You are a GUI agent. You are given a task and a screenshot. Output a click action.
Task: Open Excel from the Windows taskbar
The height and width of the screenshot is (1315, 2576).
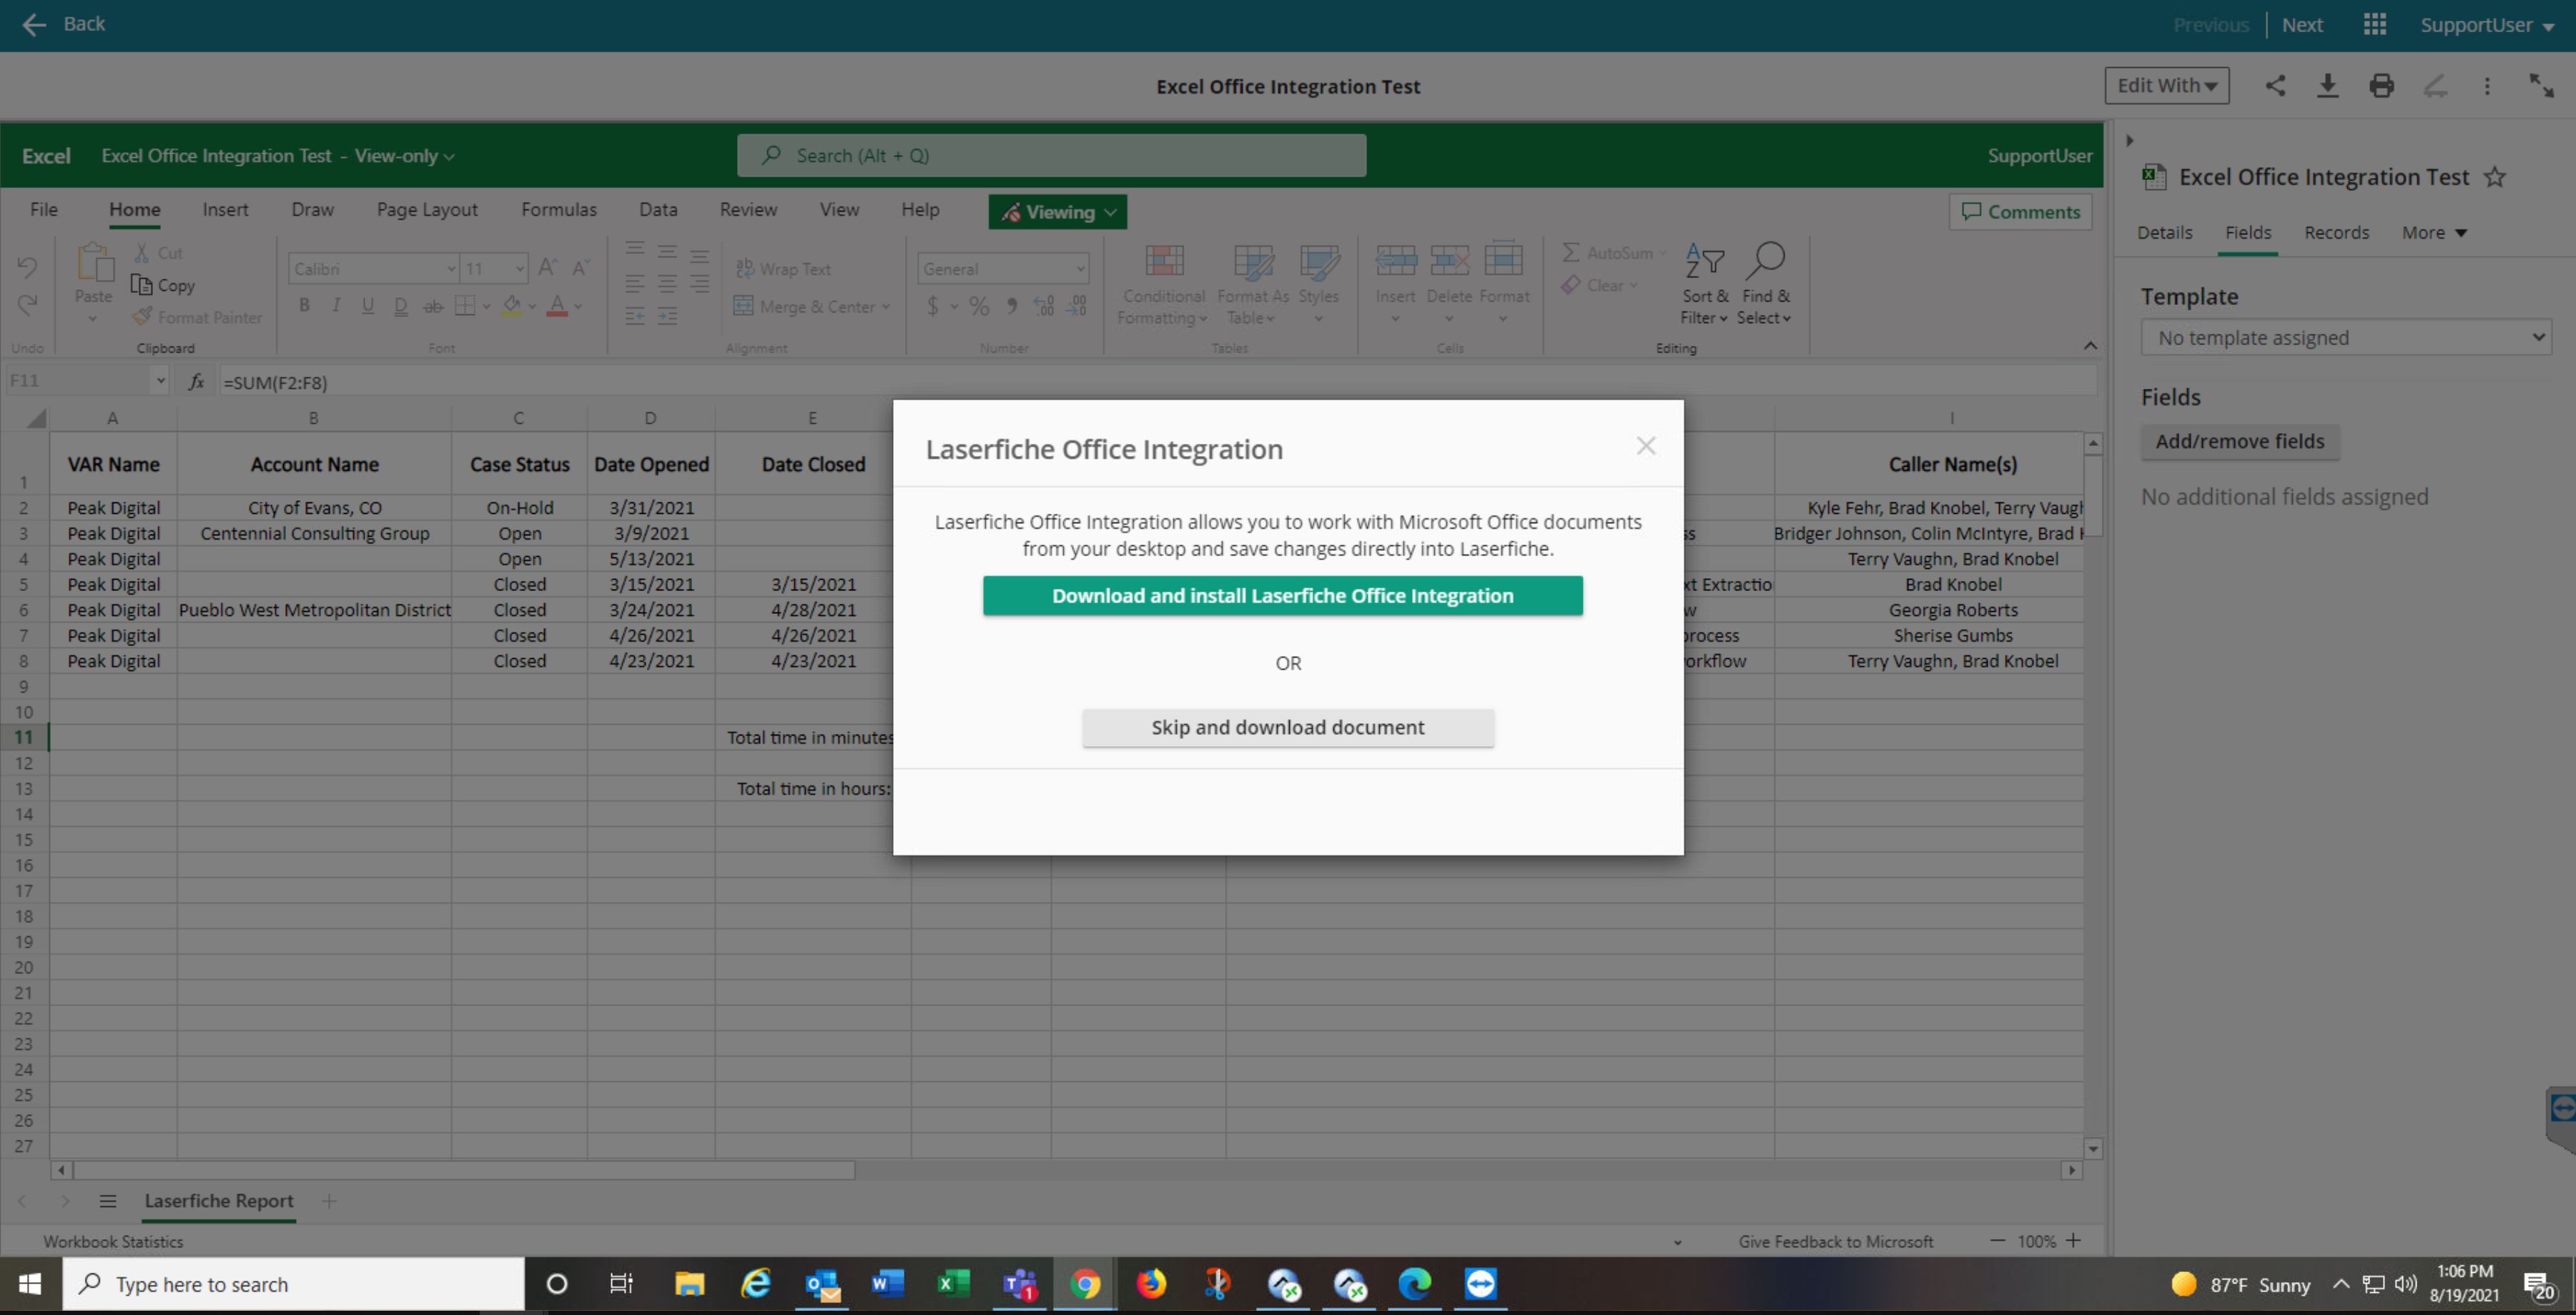tap(953, 1283)
